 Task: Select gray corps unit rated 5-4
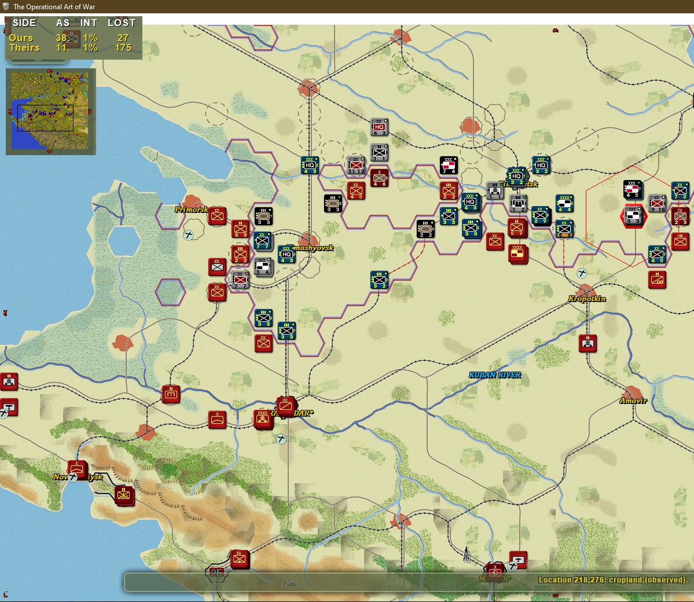pyautogui.click(x=263, y=266)
